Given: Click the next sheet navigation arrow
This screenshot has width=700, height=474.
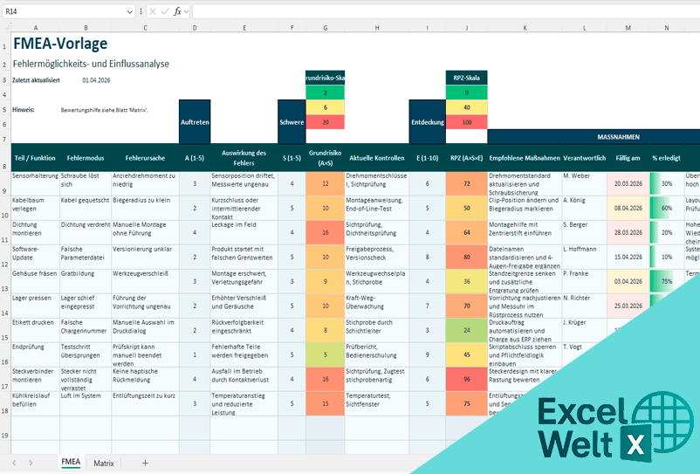Looking at the screenshot, I should point(31,464).
